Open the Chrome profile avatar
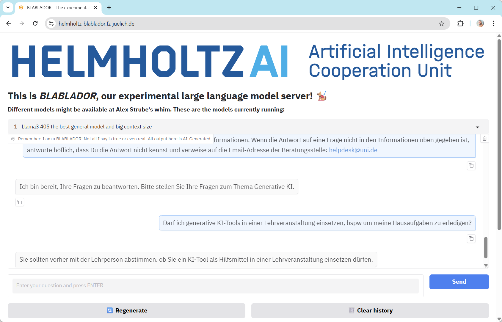The height and width of the screenshot is (322, 502). coord(480,23)
